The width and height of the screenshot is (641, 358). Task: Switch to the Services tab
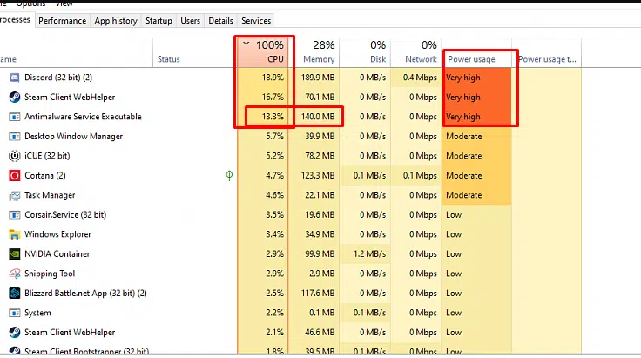tap(256, 21)
